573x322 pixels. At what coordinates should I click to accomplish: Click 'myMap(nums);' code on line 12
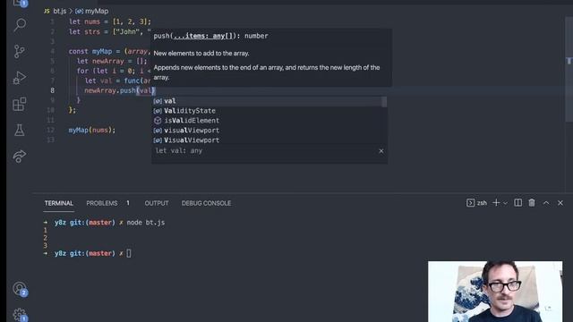pyautogui.click(x=91, y=130)
